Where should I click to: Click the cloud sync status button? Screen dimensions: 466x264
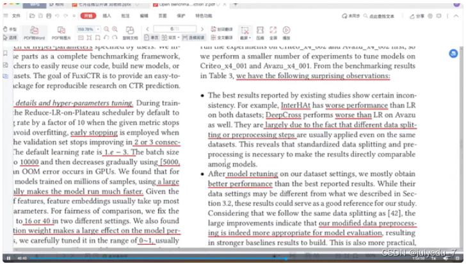click(x=350, y=16)
